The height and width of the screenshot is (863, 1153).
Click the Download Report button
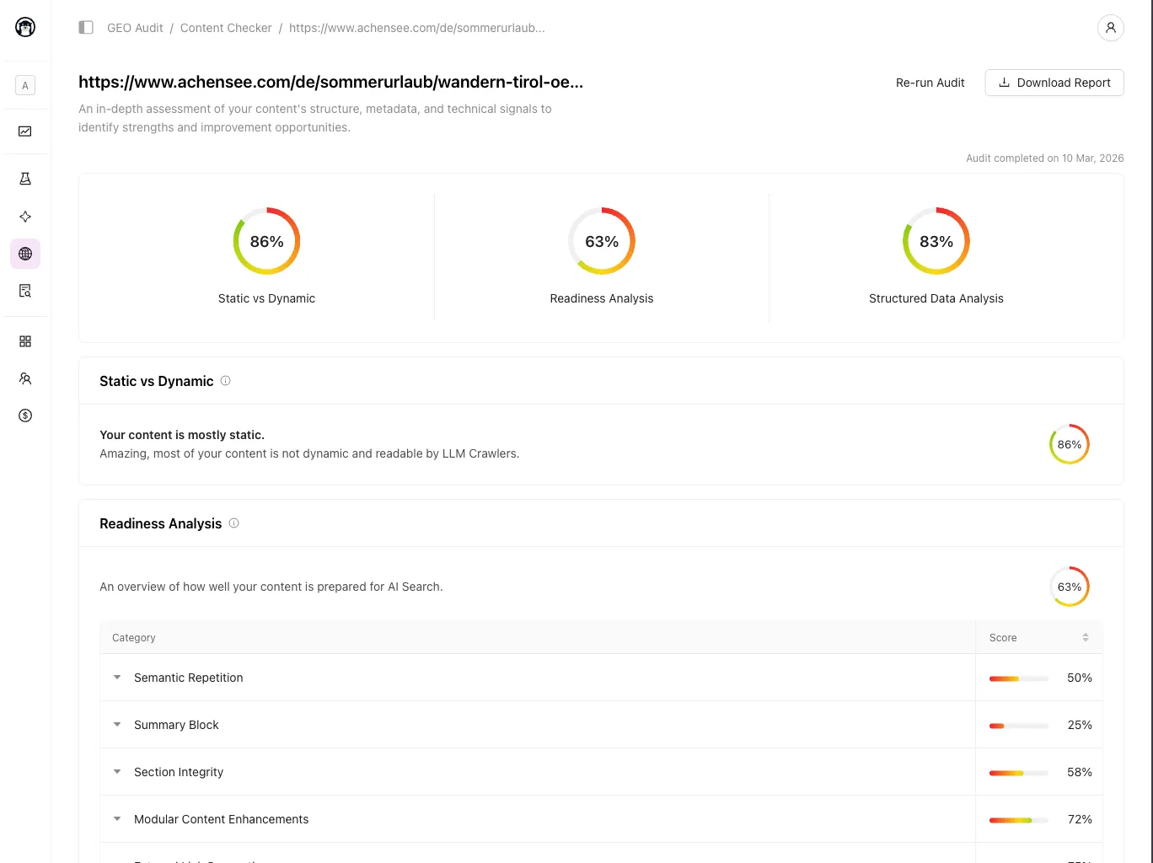coord(1054,83)
